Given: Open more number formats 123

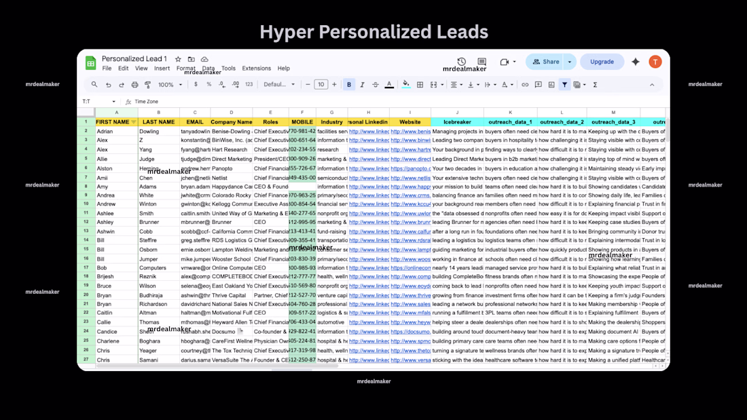Looking at the screenshot, I should [x=249, y=85].
